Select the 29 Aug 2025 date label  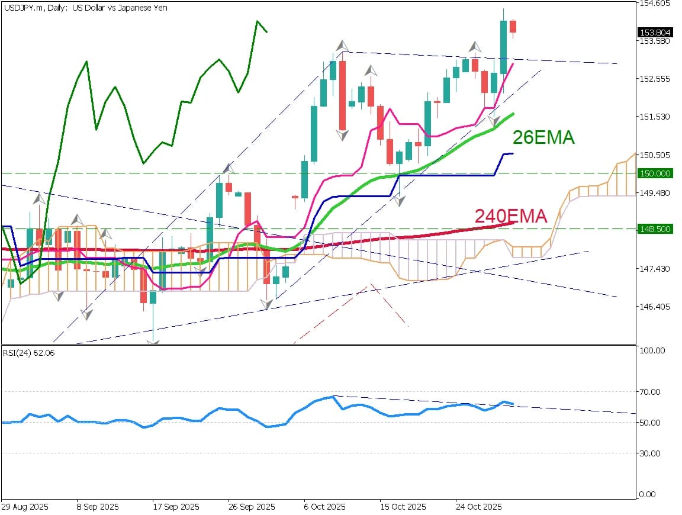pos(25,507)
